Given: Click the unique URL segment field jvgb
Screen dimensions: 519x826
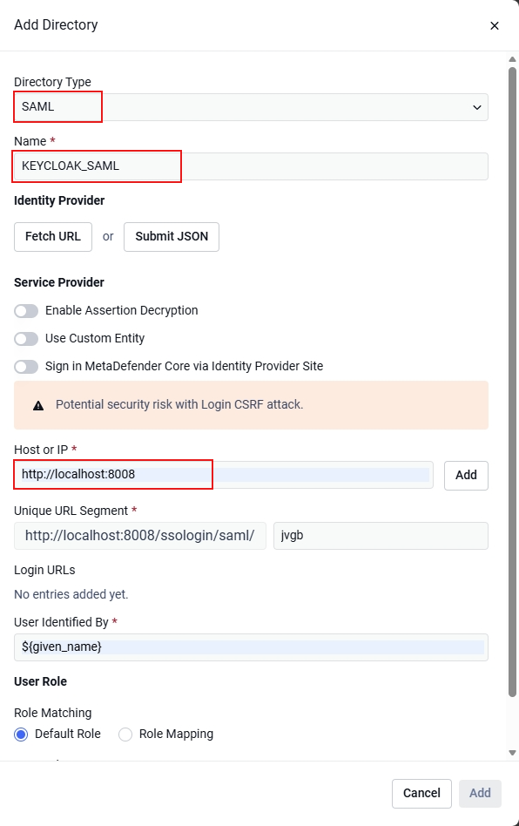Looking at the screenshot, I should click(x=381, y=536).
